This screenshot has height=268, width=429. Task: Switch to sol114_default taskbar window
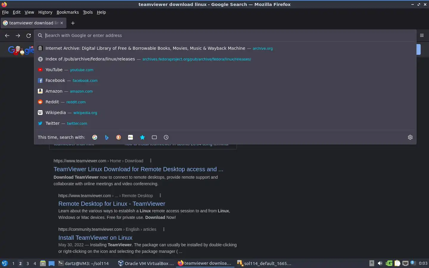pos(265,263)
